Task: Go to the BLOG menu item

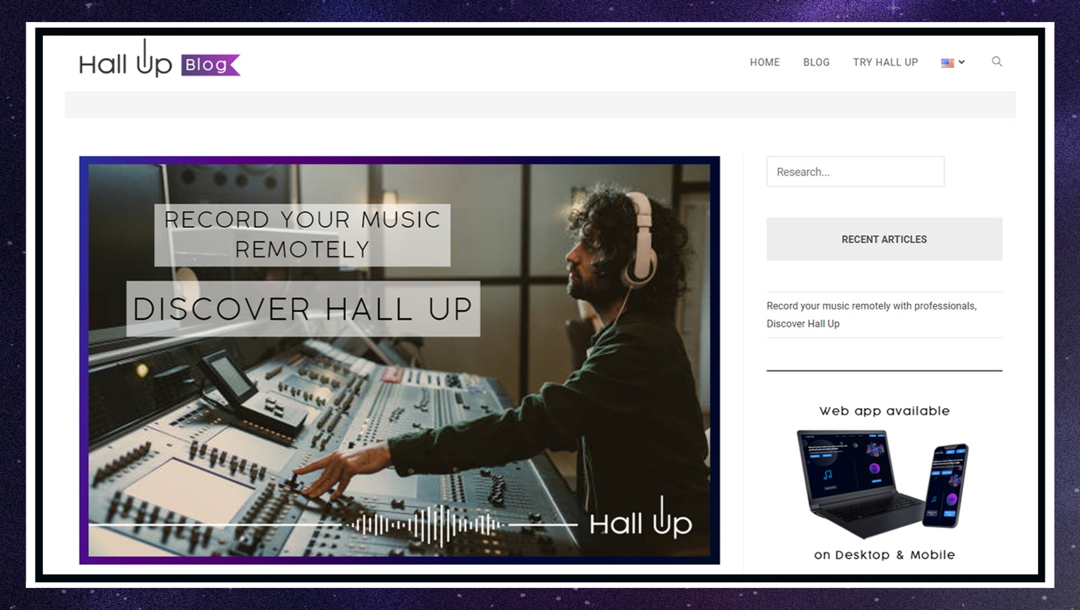Action: (x=816, y=62)
